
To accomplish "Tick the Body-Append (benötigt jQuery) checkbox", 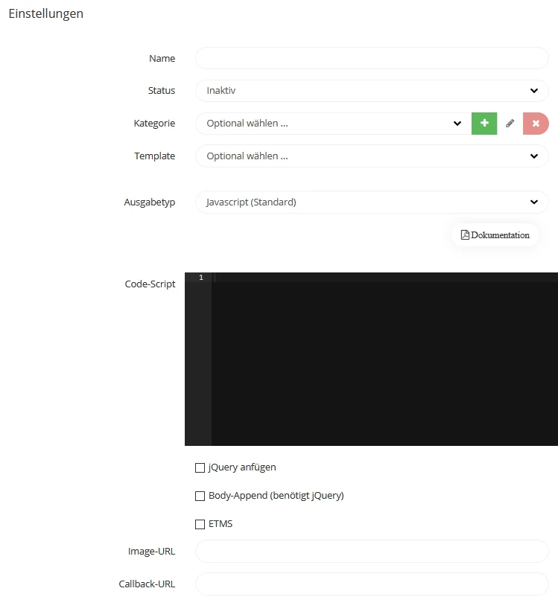I will (200, 496).
